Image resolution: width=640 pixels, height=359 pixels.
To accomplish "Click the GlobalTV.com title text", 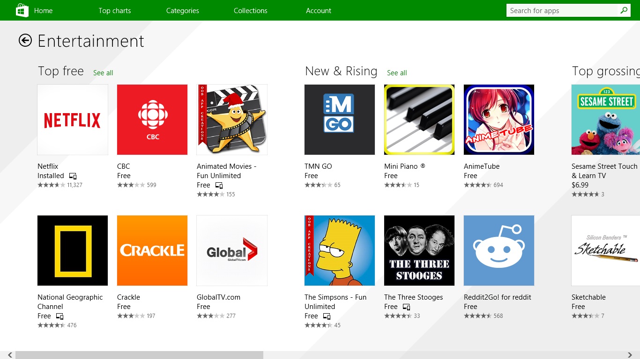I will click(x=218, y=297).
